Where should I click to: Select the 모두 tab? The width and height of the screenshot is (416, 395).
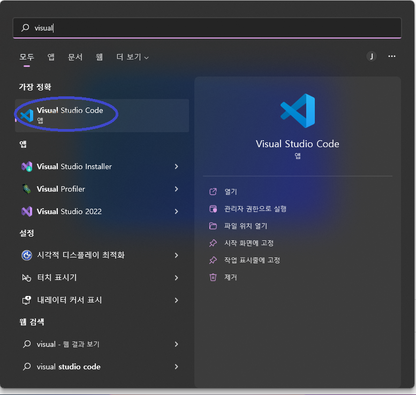(x=27, y=57)
